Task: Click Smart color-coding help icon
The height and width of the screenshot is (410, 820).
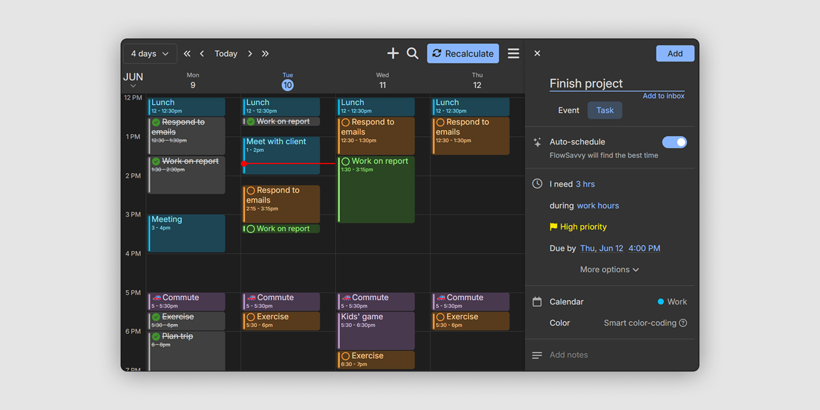Action: tap(683, 323)
